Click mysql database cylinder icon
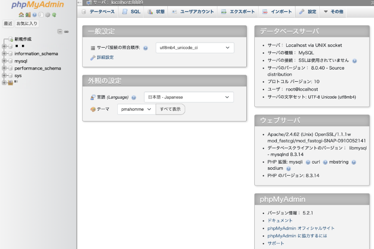The height and width of the screenshot is (249, 374). 10,61
